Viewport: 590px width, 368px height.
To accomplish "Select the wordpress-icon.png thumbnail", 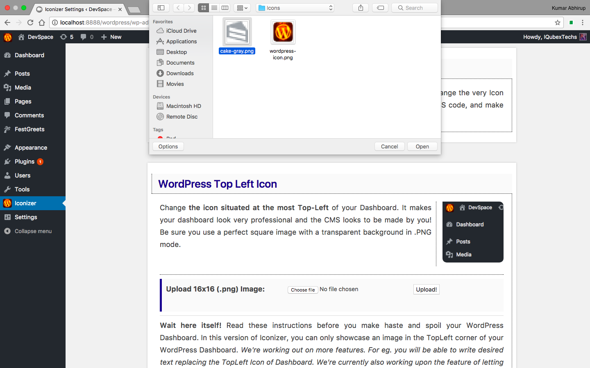I will pyautogui.click(x=283, y=32).
